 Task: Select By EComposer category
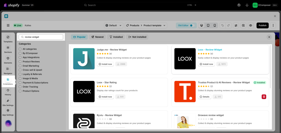click(x=20, y=53)
